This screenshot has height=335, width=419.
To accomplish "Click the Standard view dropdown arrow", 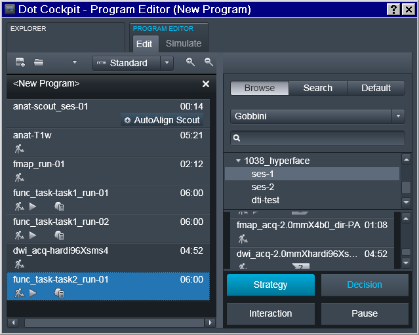I will (167, 63).
